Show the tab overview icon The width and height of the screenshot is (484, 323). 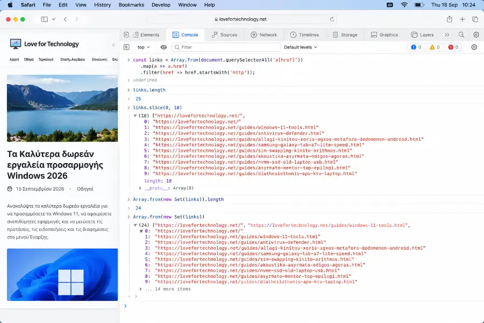point(475,19)
